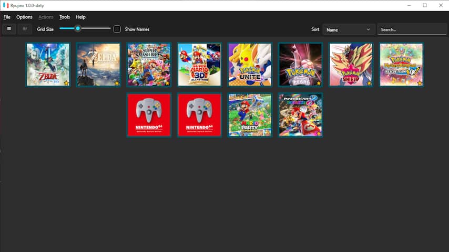Select the second Nintendo 64 app tile
The image size is (449, 252).
[199, 115]
